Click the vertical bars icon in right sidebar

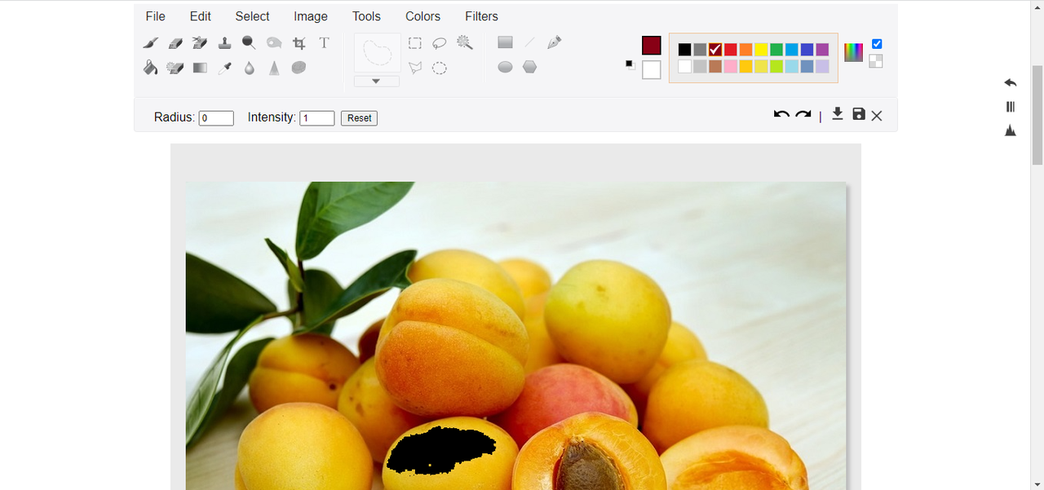coord(1011,107)
